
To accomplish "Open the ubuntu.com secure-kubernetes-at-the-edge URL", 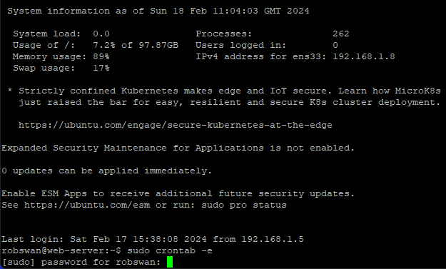I will point(176,125).
